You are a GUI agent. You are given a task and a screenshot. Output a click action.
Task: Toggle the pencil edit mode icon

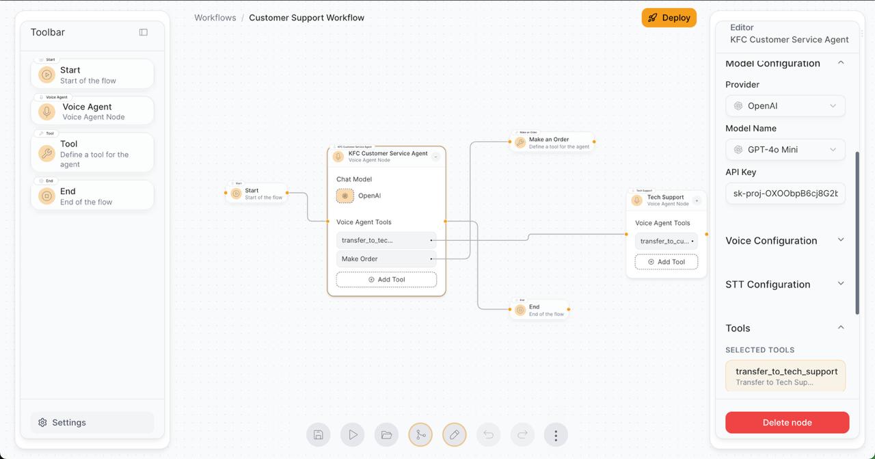pyautogui.click(x=455, y=434)
